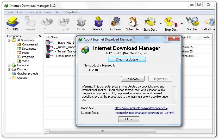Select the Compressed category

(30, 44)
